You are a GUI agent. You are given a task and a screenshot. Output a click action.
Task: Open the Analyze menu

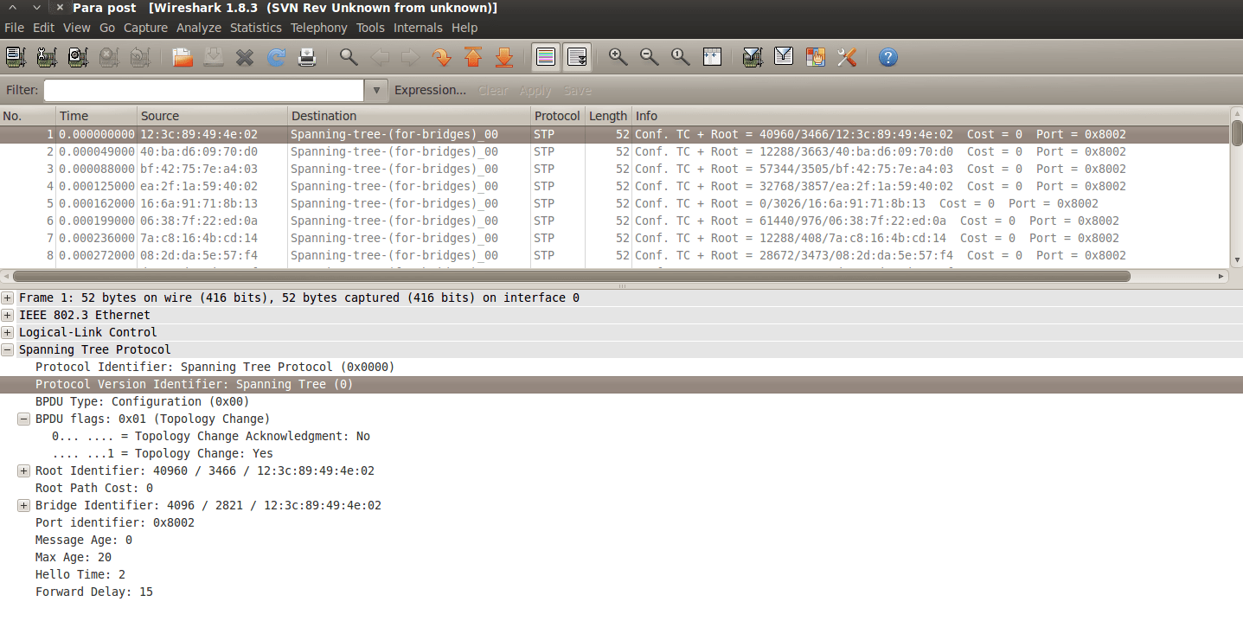(x=199, y=28)
